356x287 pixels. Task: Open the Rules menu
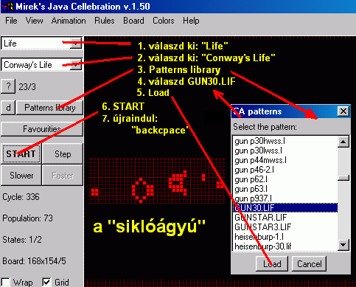coord(105,21)
